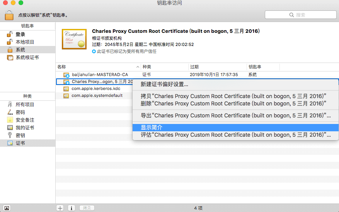Viewport: 339px width, 212px height.
Task: Choose 导出 Charles Proxy certificate menu item
Action: point(235,115)
